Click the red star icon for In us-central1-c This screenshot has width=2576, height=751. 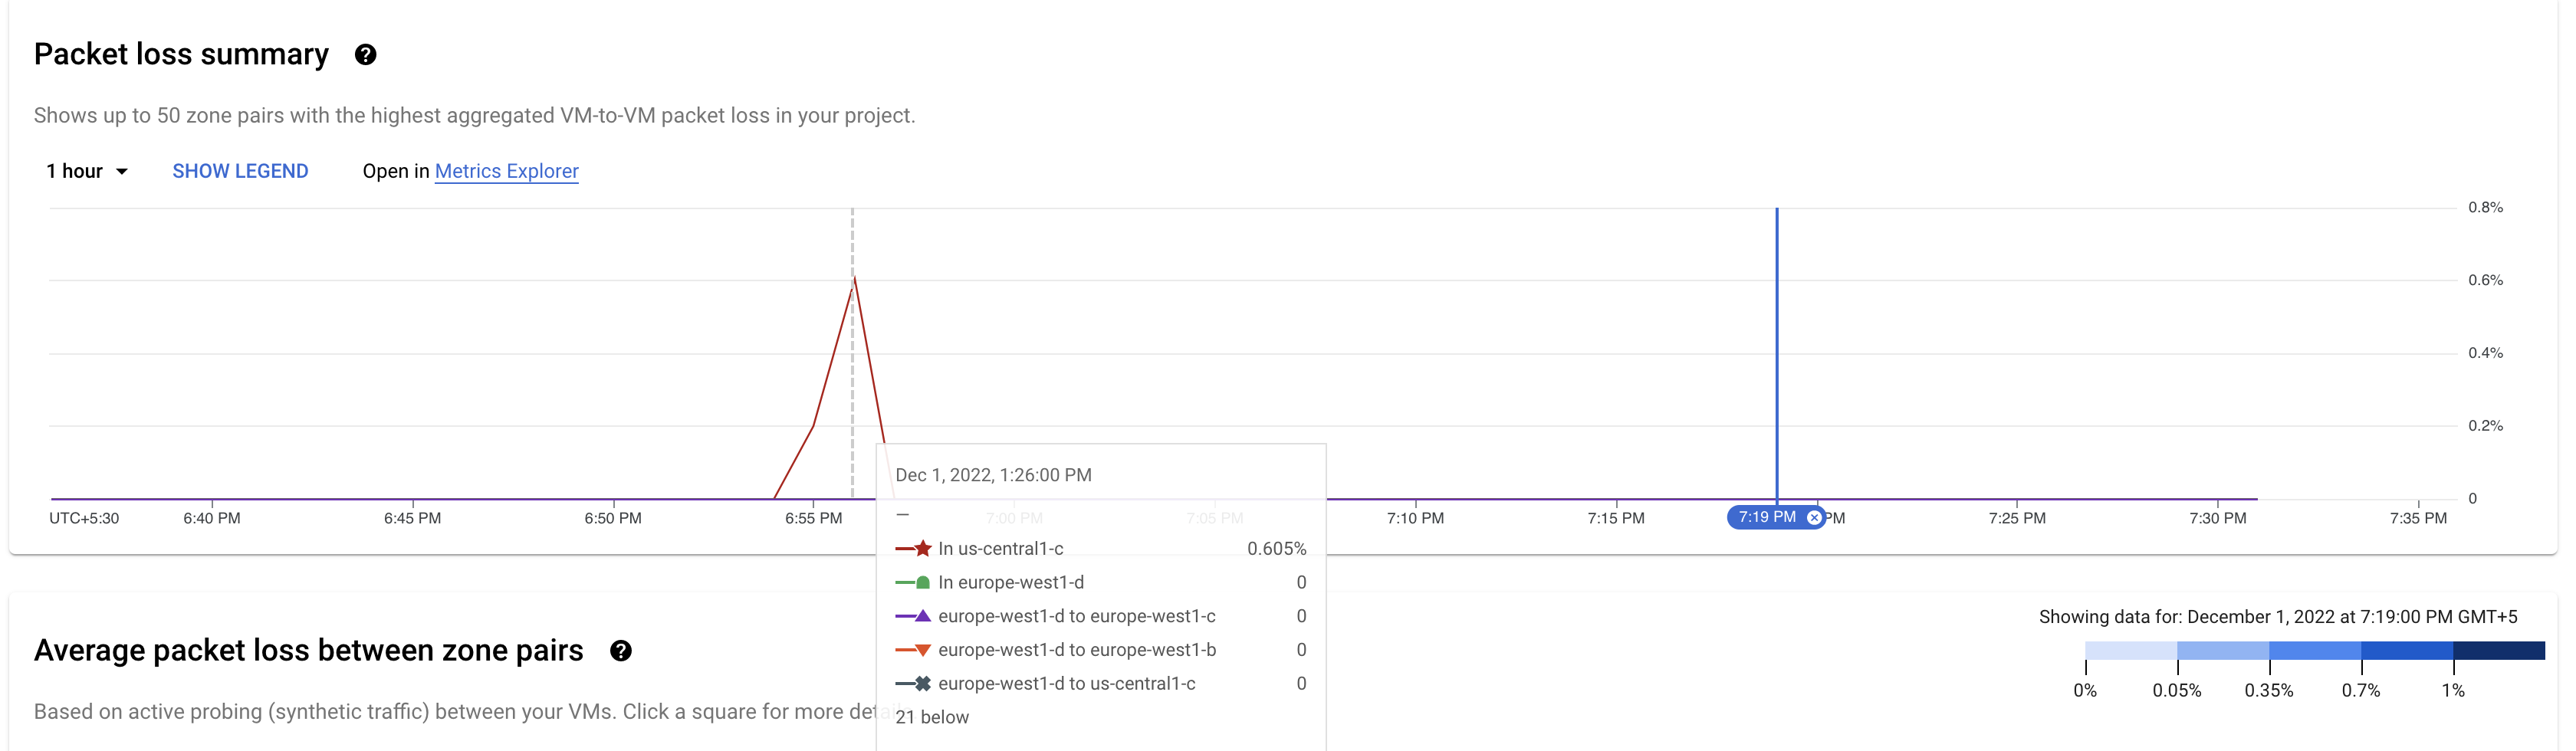tap(922, 549)
